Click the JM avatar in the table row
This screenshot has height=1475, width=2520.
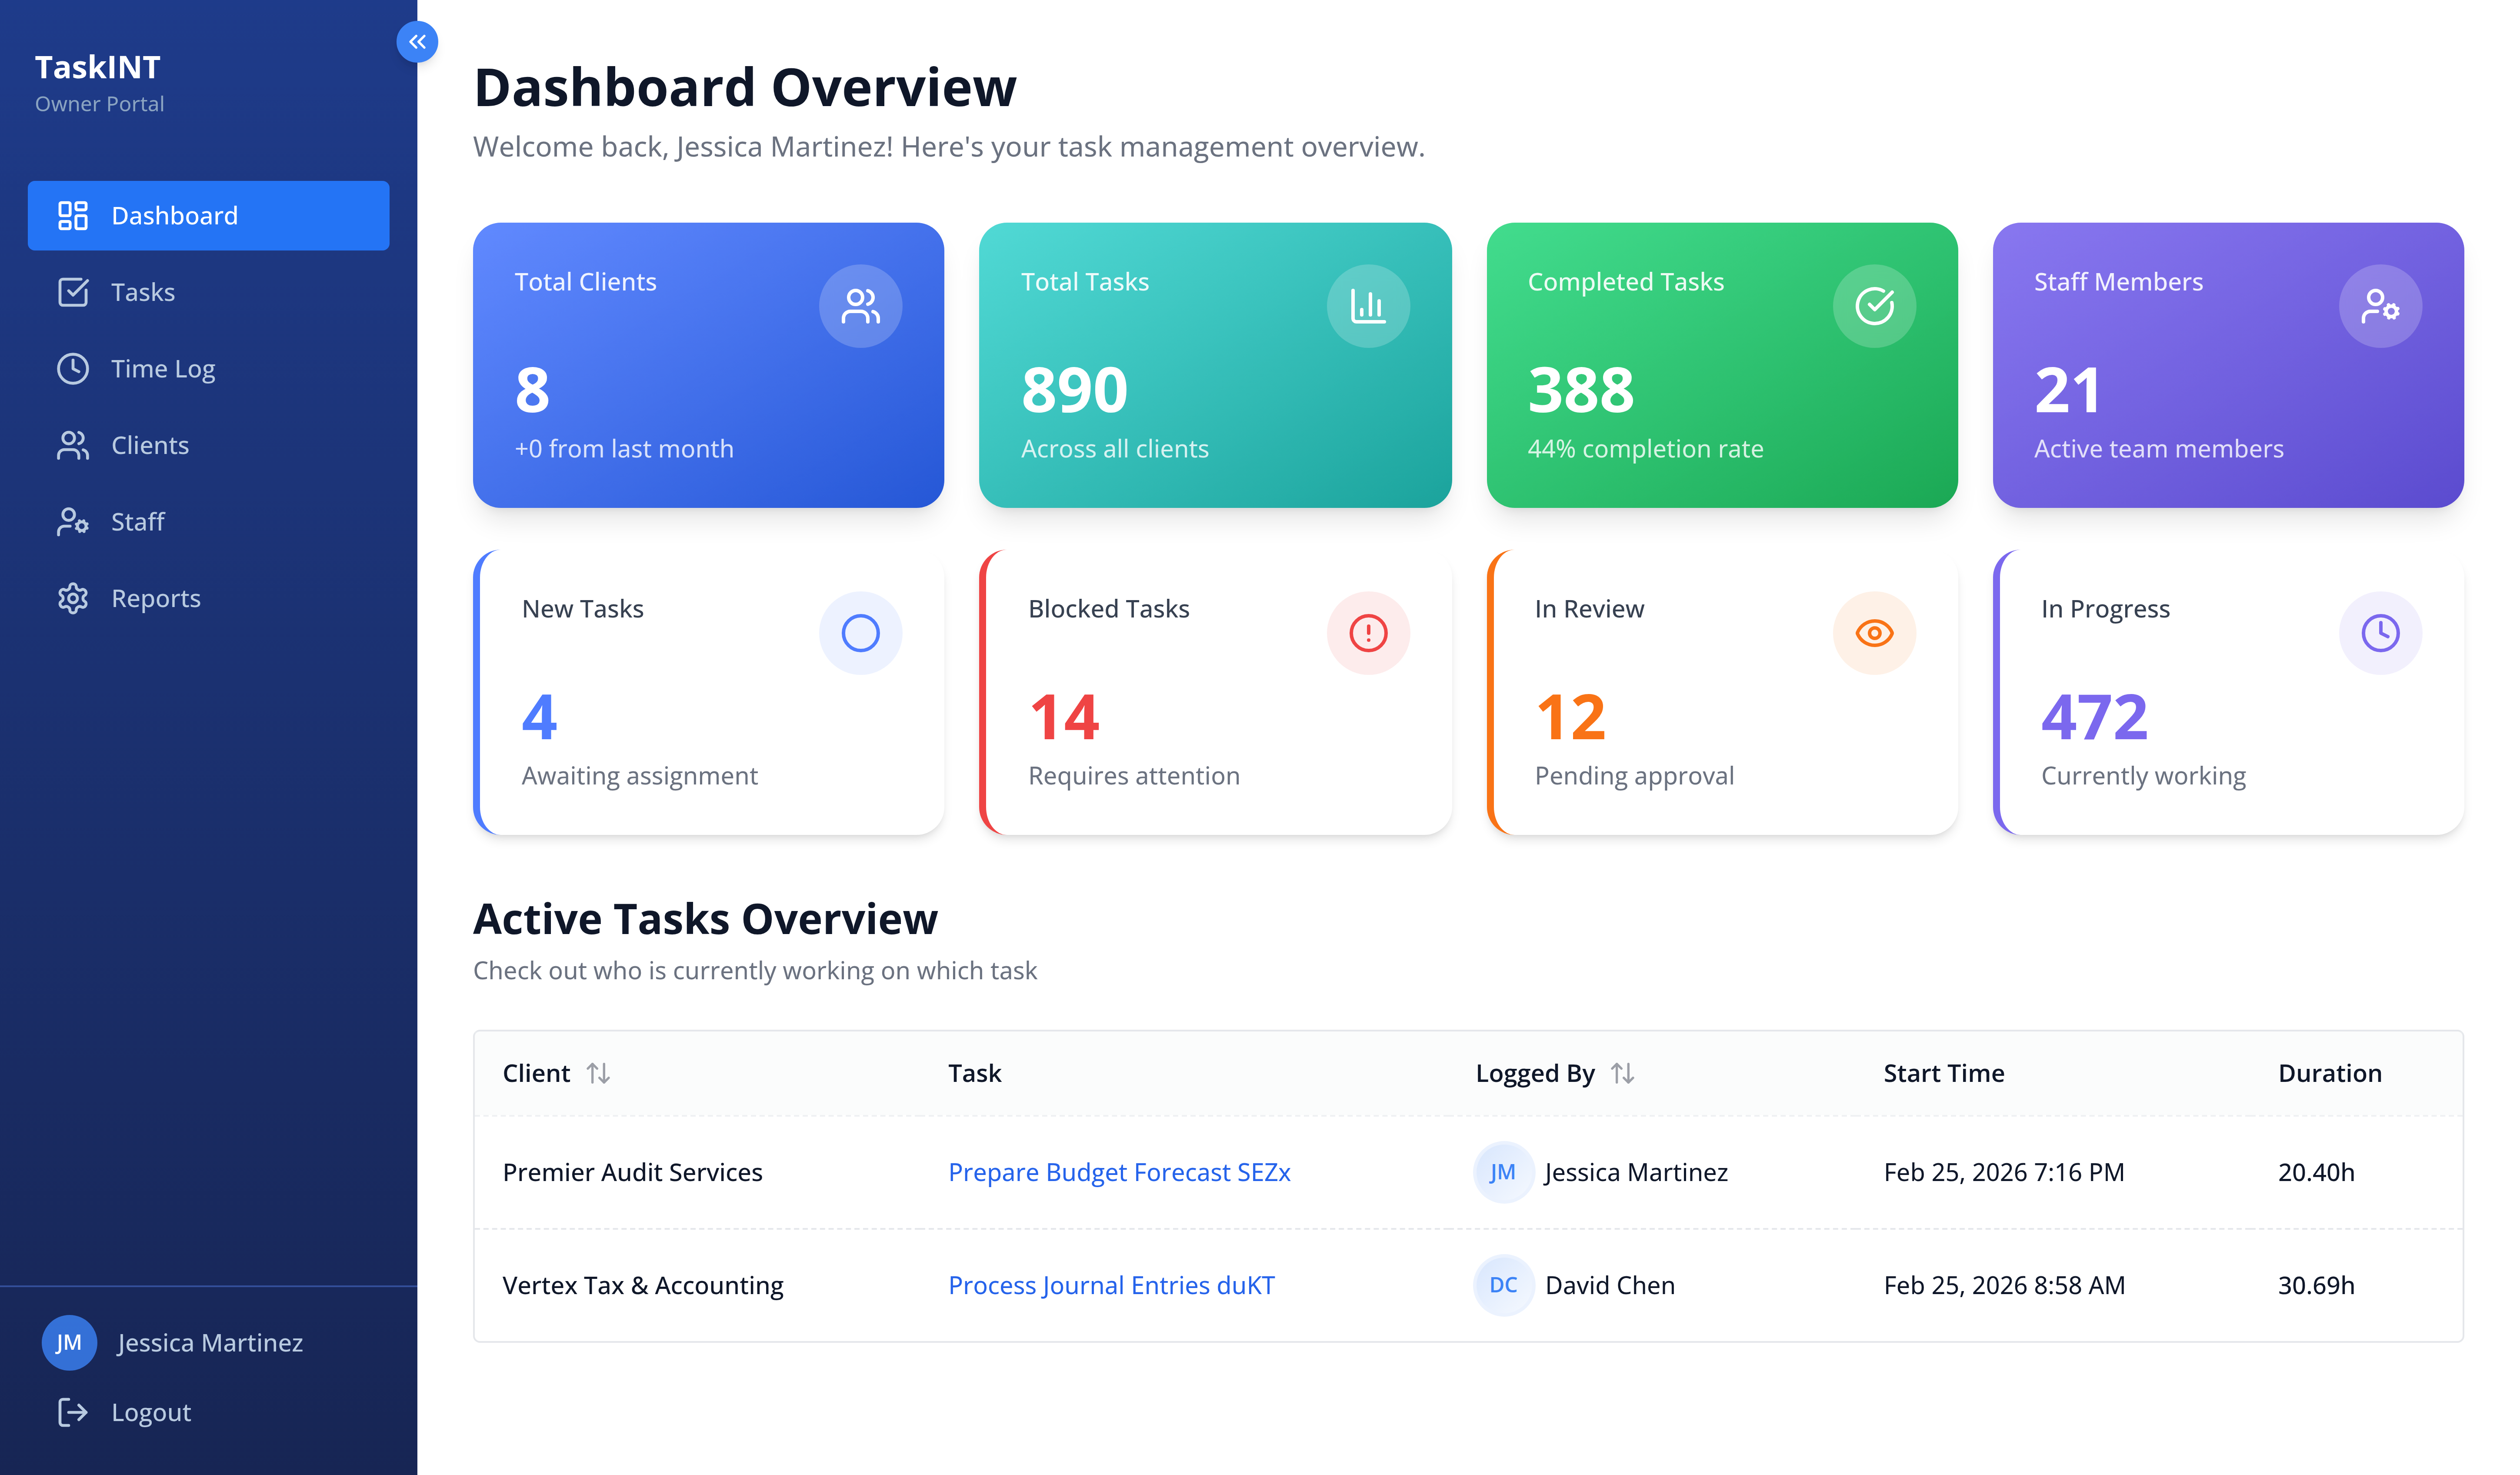click(1503, 1172)
